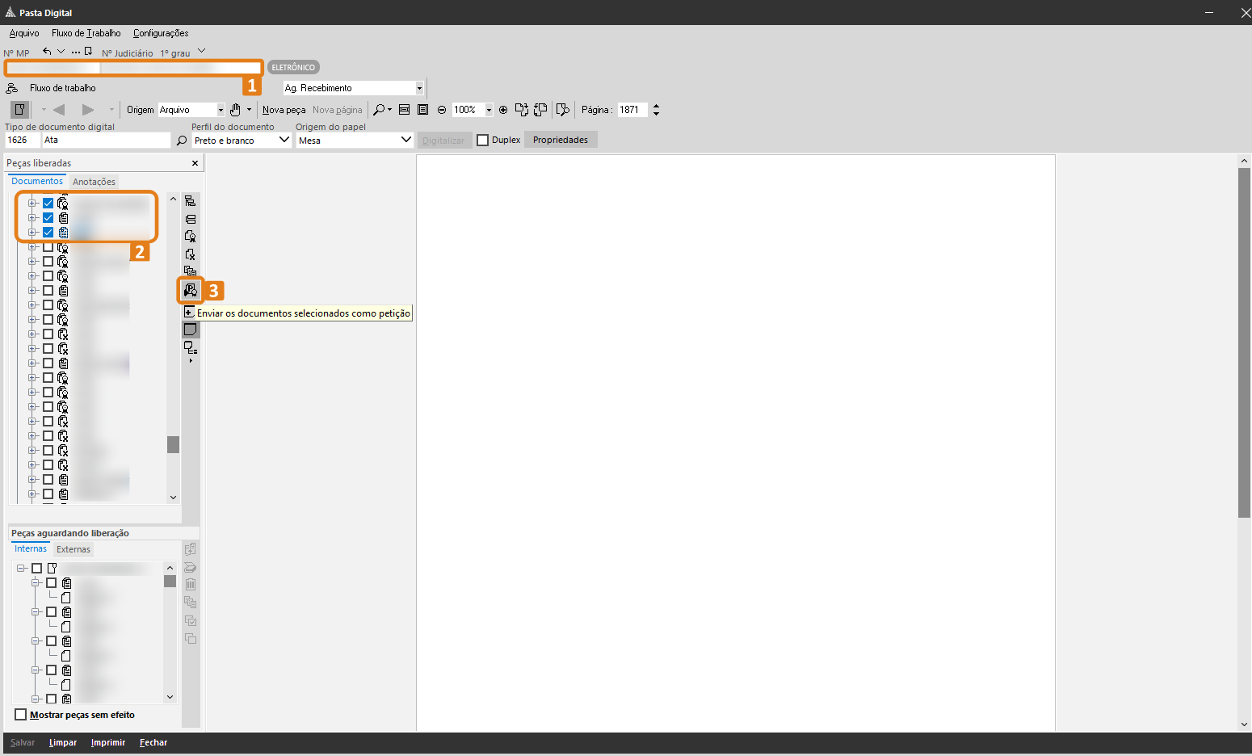The width and height of the screenshot is (1252, 756).
Task: Go to the previous page with left arrow
Action: click(59, 110)
